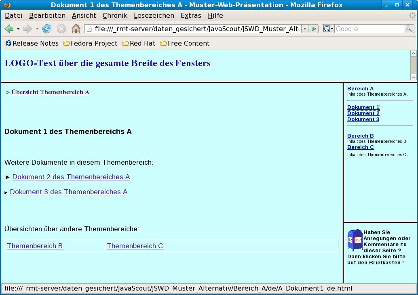
Task: Open the Lesezeichen menu
Action: point(154,16)
